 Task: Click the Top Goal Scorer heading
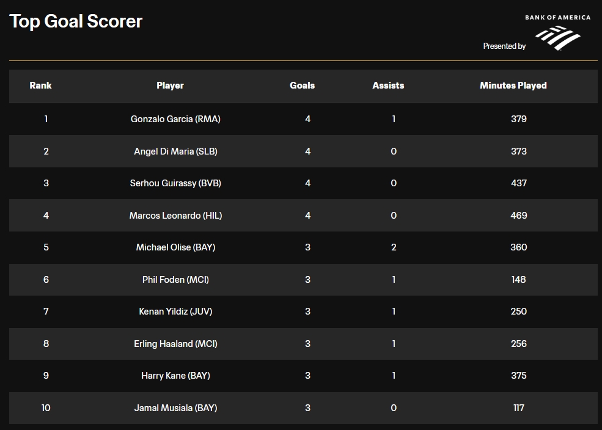pos(76,21)
